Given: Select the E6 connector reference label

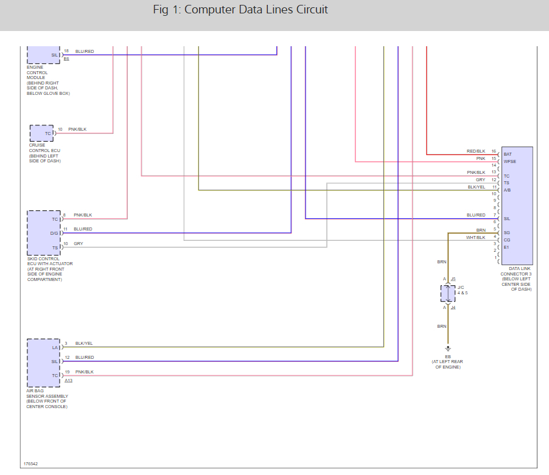Looking at the screenshot, I should pos(66,59).
